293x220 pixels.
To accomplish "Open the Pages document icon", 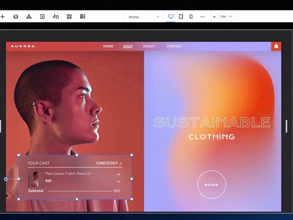I will 42,16.
